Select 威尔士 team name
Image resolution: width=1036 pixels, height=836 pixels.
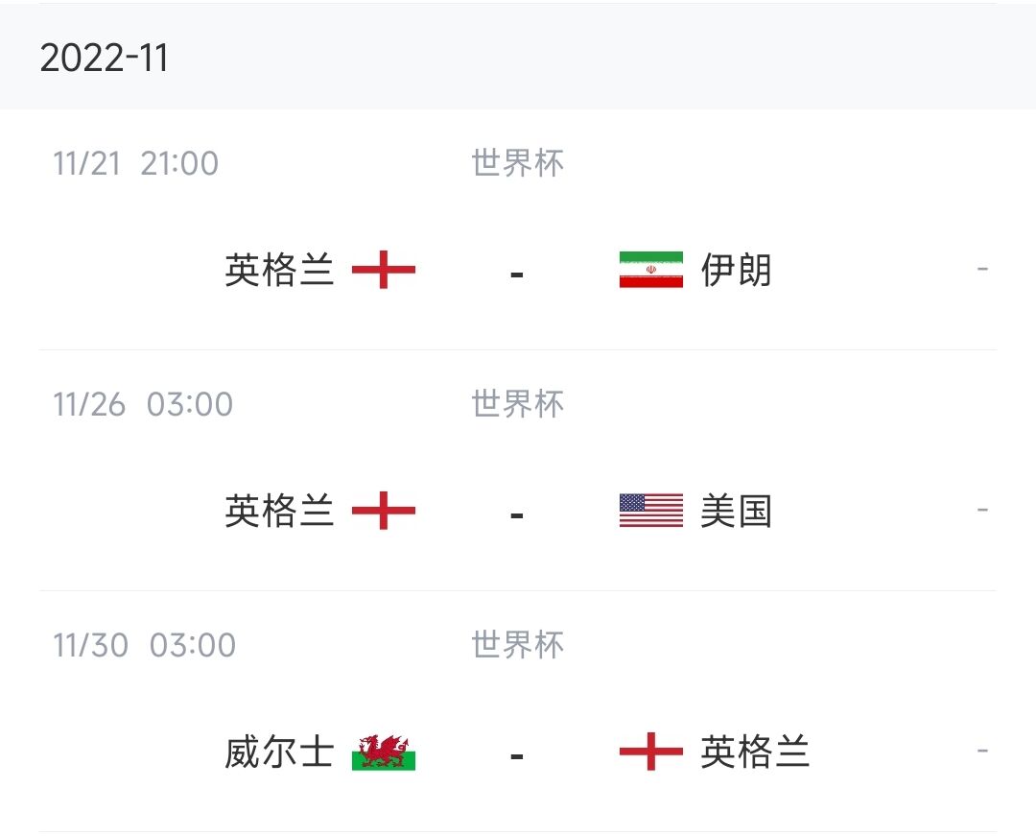279,752
